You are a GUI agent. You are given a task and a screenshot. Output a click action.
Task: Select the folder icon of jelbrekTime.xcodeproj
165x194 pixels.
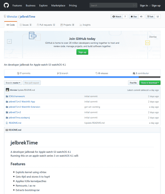[7, 118]
